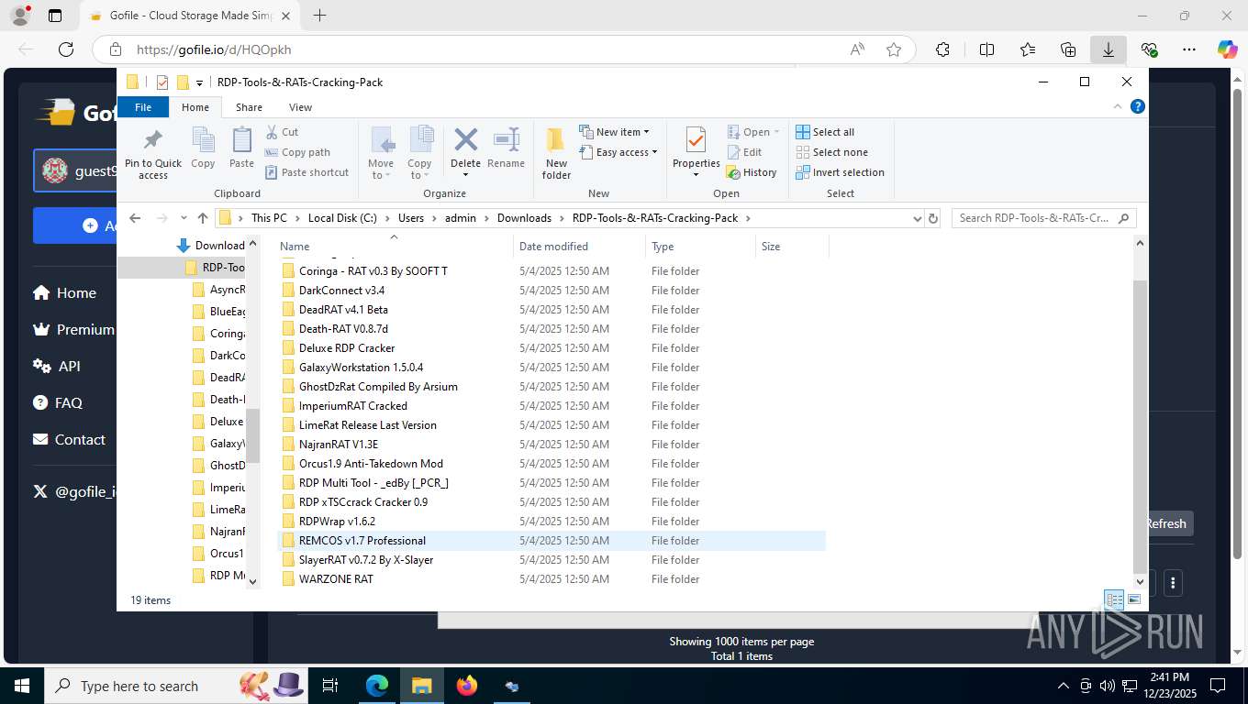Click History in Open group
Viewport: 1248px width, 704px height.
click(x=752, y=172)
